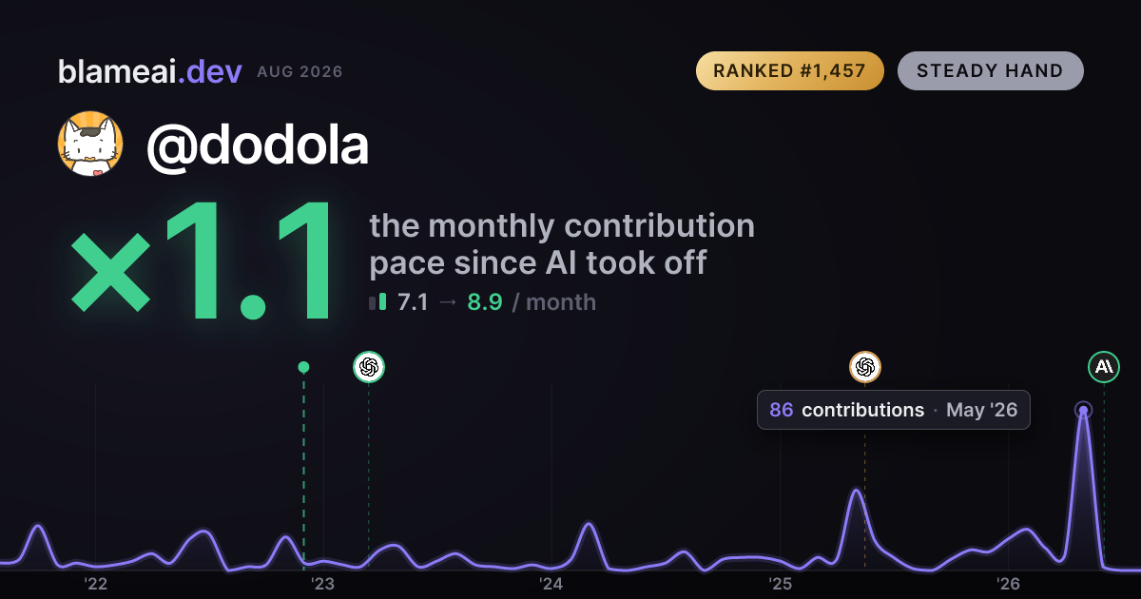This screenshot has width=1141, height=599.
Task: Click the gold-ringed OpenAI logo marker near '25
Action: [x=865, y=367]
